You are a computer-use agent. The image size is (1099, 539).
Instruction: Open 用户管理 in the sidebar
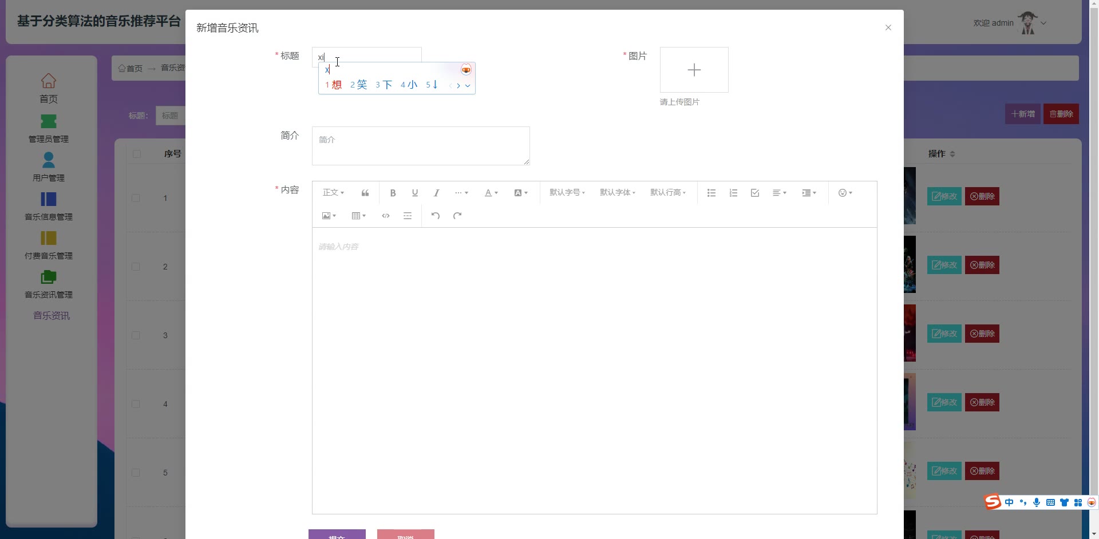(49, 167)
